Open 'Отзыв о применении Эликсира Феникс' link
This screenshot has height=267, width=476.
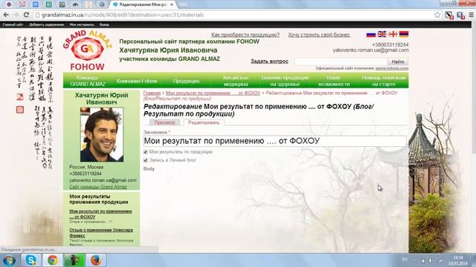tap(101, 232)
